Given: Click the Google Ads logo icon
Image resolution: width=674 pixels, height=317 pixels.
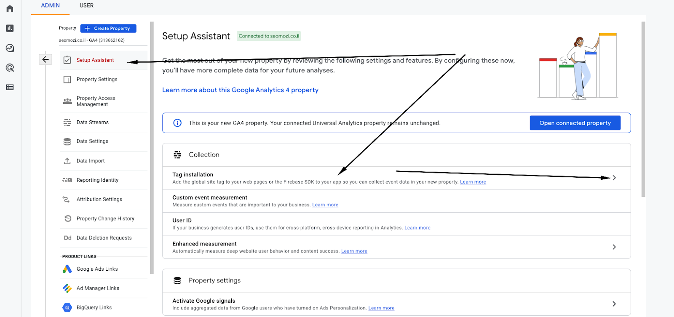Looking at the screenshot, I should pyautogui.click(x=67, y=269).
